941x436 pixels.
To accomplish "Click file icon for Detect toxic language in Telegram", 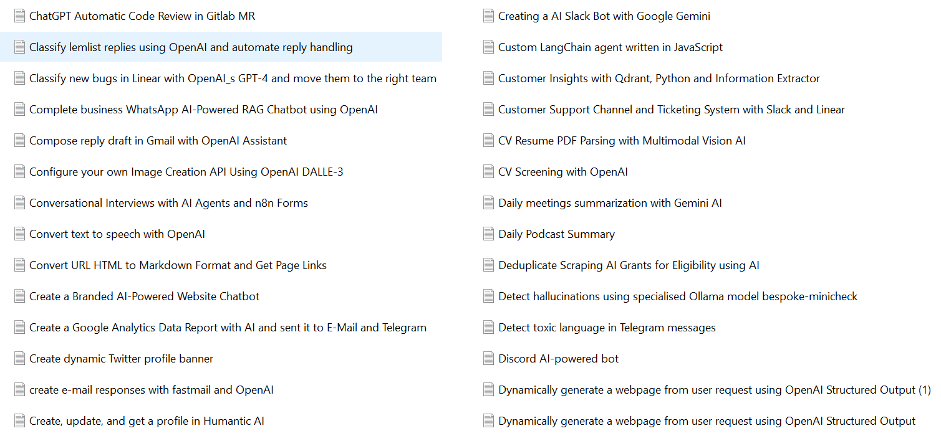I will coord(488,328).
